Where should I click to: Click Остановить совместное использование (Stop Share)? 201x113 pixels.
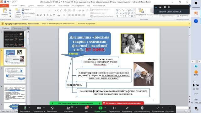(123, 103)
